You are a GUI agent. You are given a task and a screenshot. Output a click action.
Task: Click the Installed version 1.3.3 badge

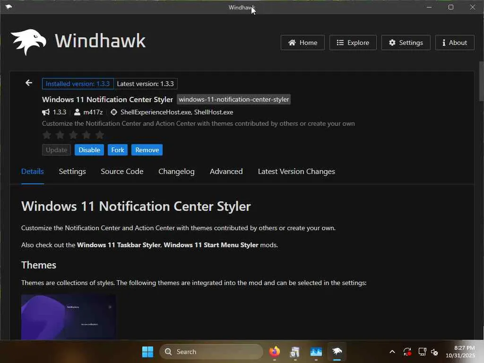pyautogui.click(x=78, y=84)
